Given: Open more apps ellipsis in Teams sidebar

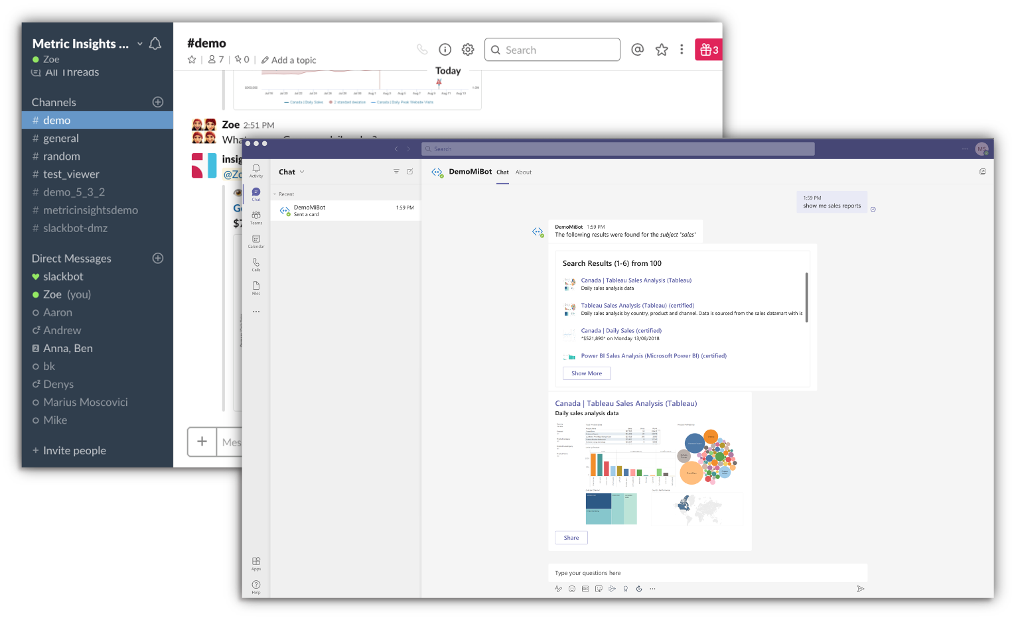Looking at the screenshot, I should [256, 312].
